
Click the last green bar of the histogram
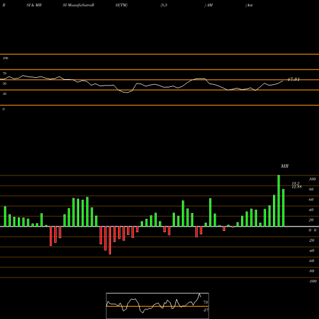coord(283,208)
